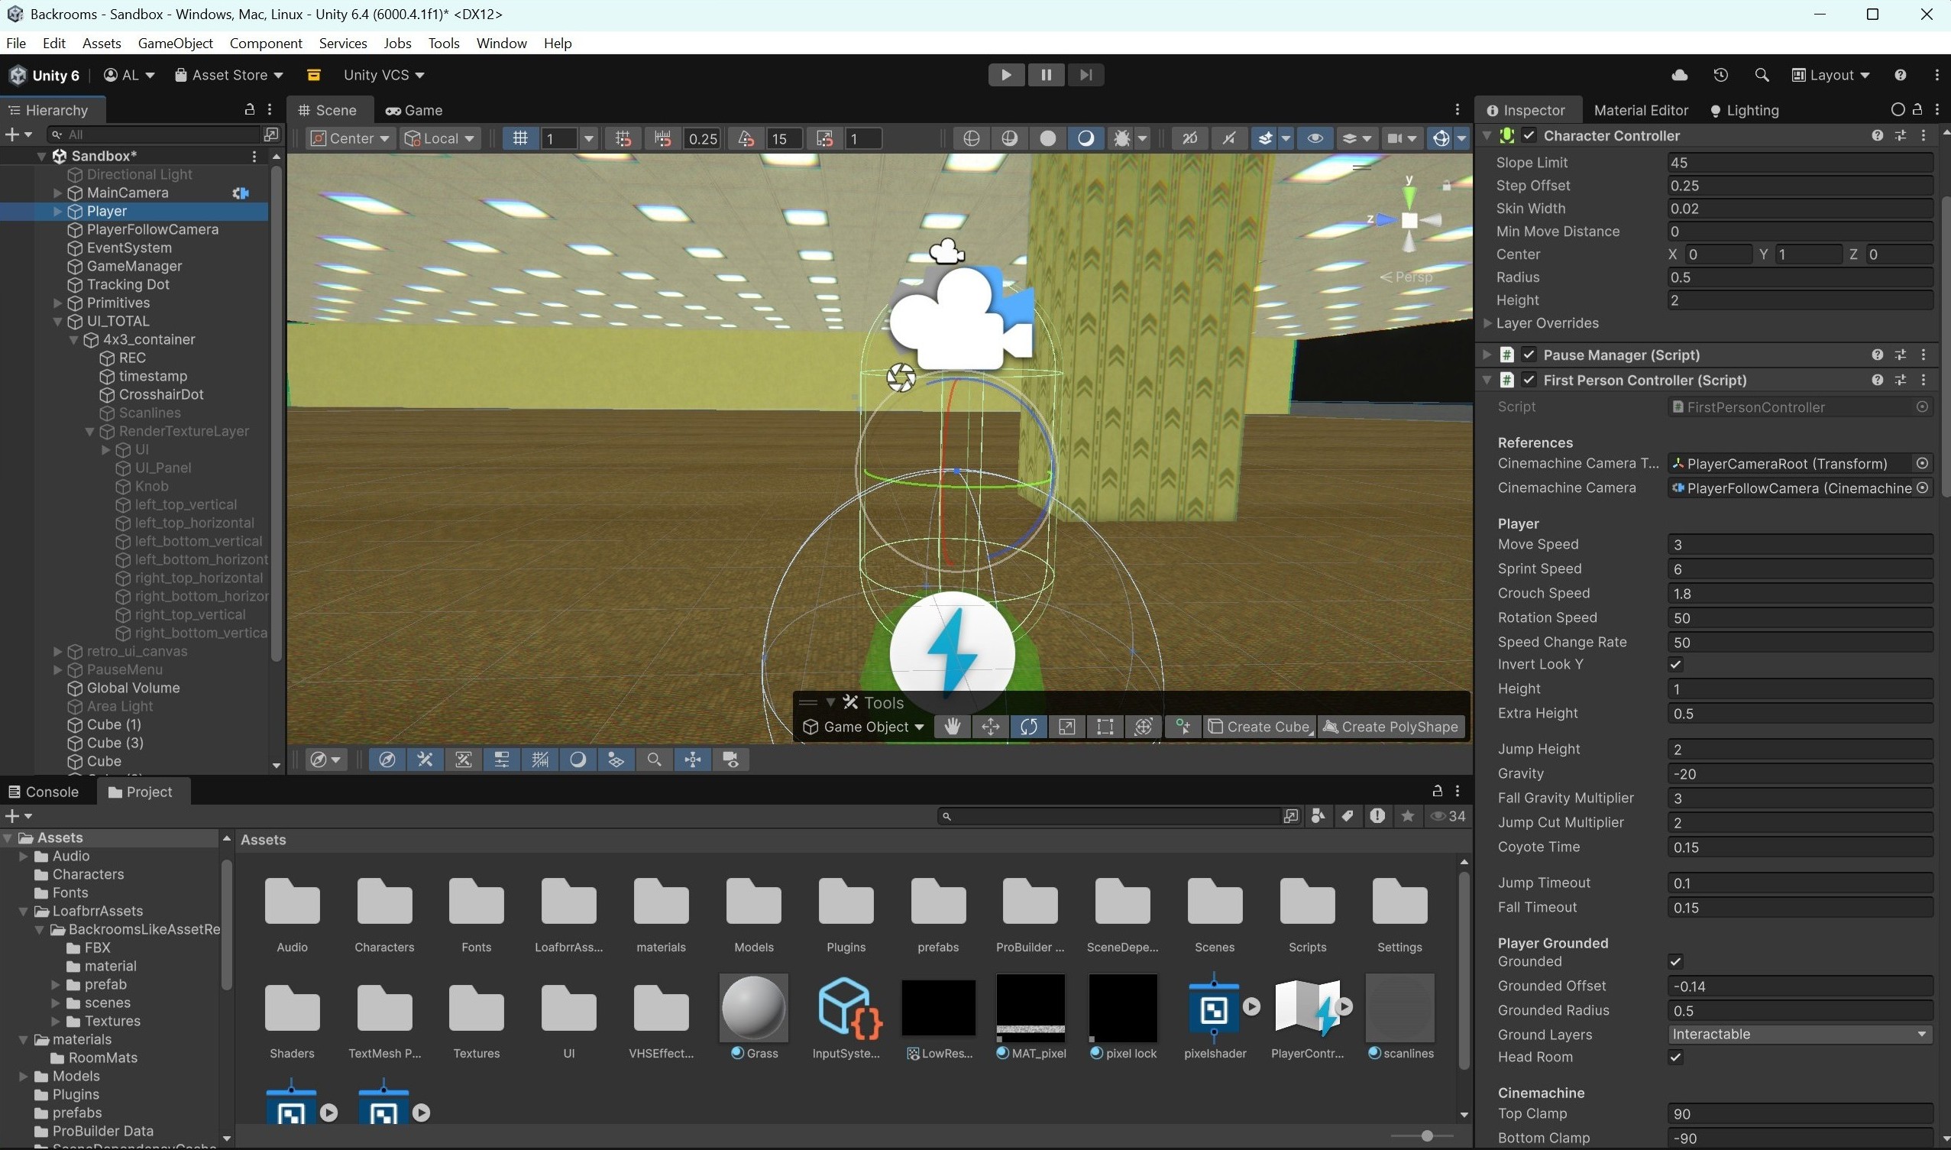Open the Component menu
Image resolution: width=1951 pixels, height=1150 pixels.
coord(266,44)
